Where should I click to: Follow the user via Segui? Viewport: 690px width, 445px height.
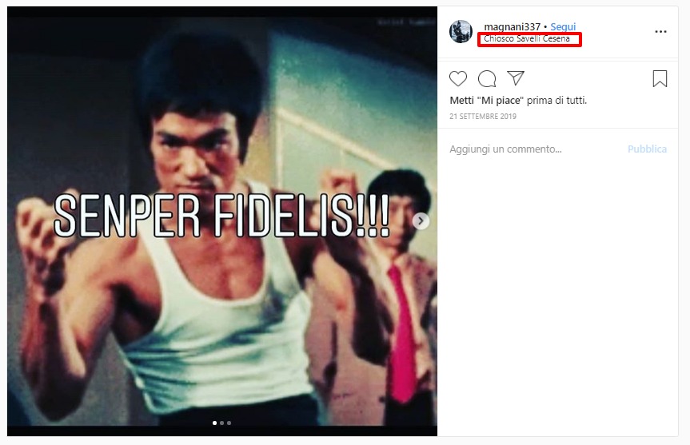563,27
